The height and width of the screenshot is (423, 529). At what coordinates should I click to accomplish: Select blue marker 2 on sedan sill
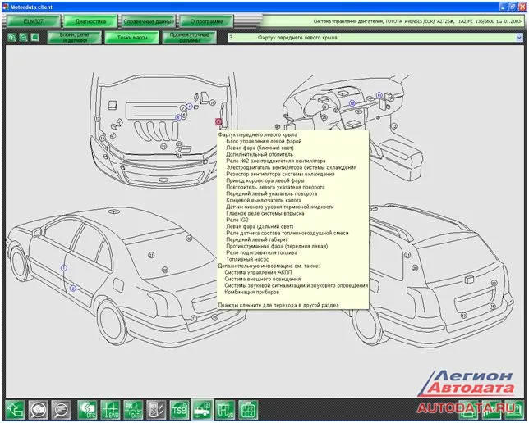pyautogui.click(x=72, y=289)
